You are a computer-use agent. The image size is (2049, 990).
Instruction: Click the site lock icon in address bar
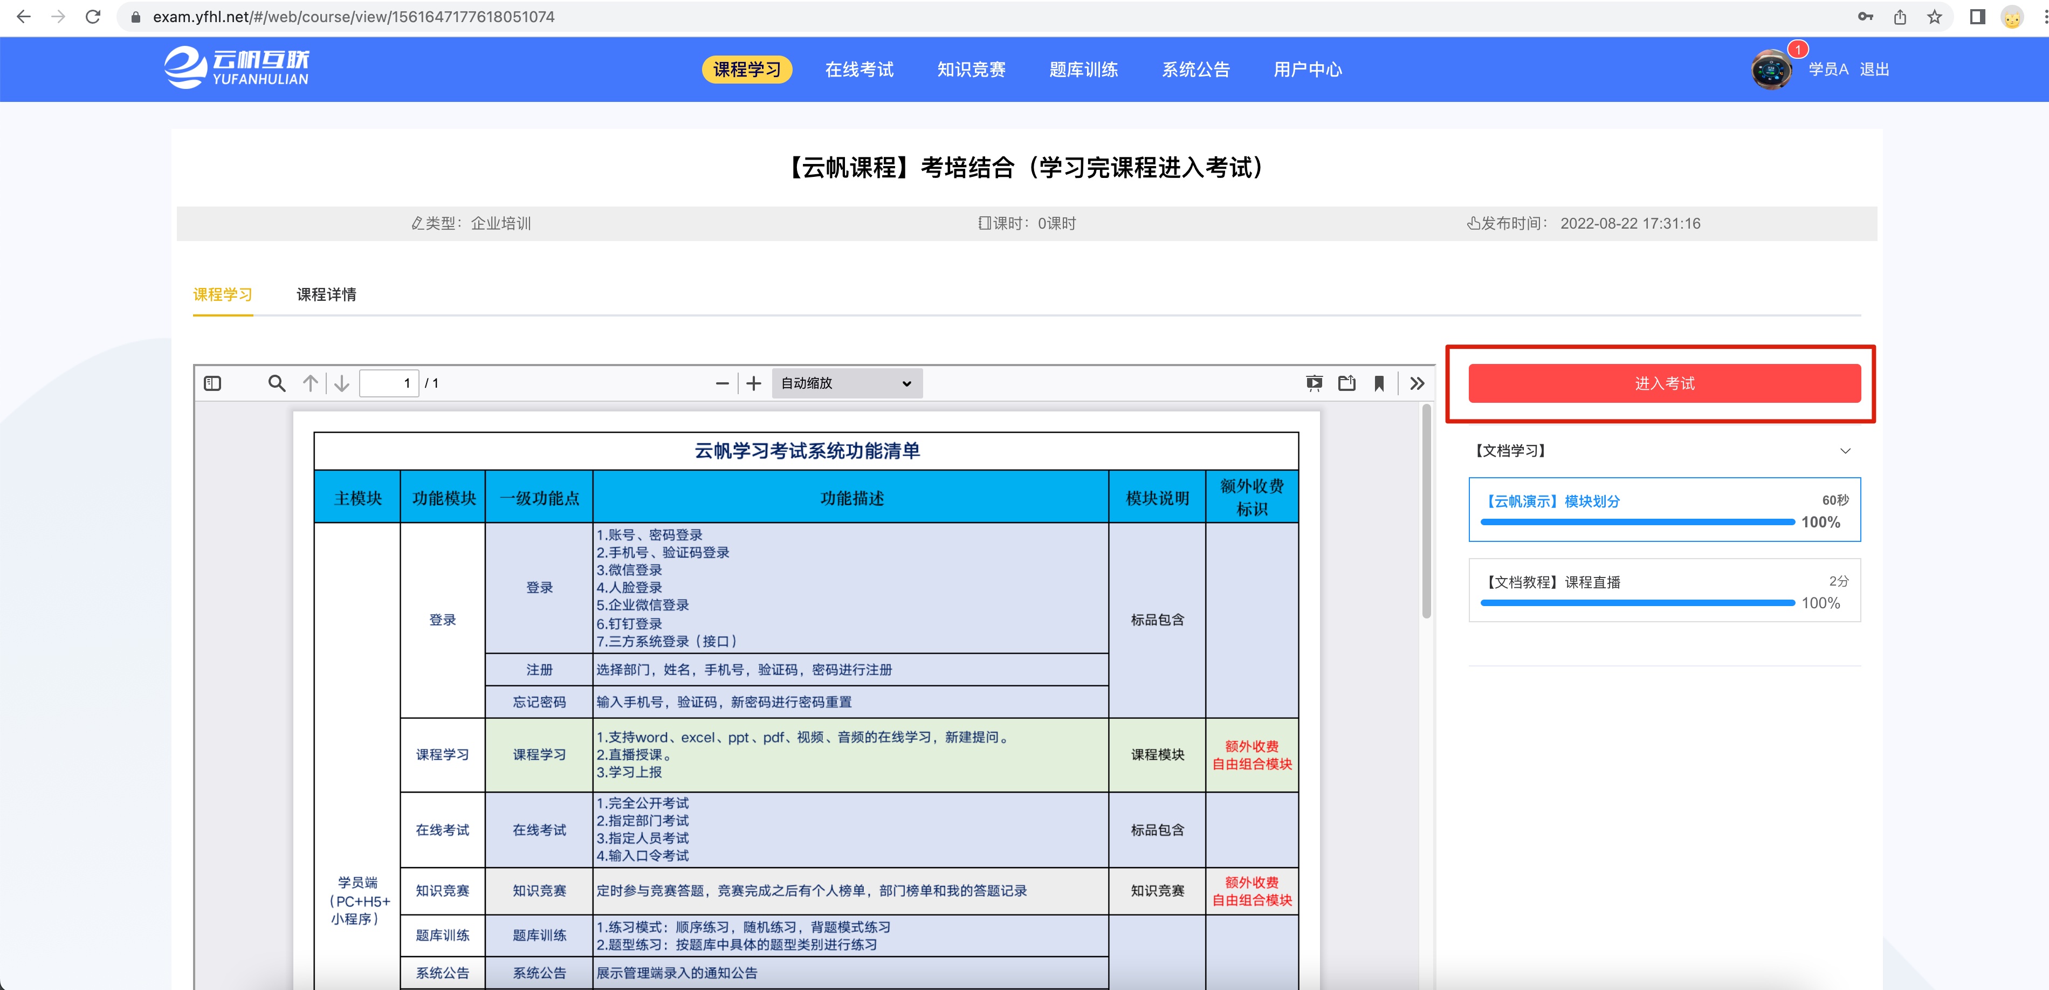pos(135,17)
